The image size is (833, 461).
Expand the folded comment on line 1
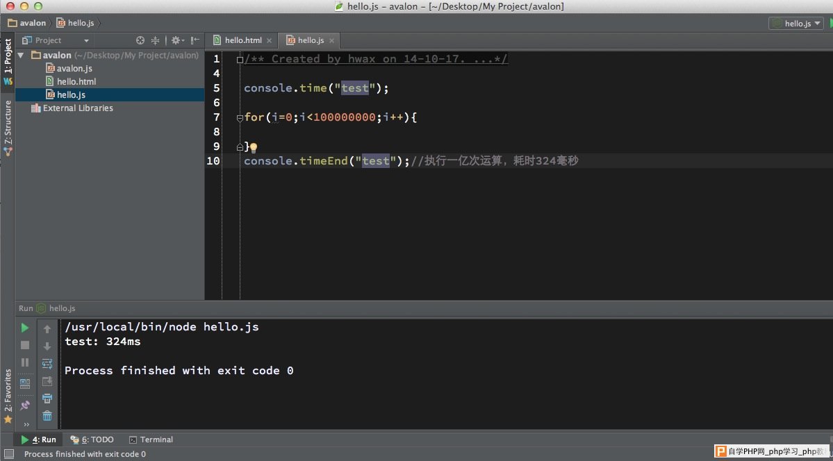pos(240,60)
